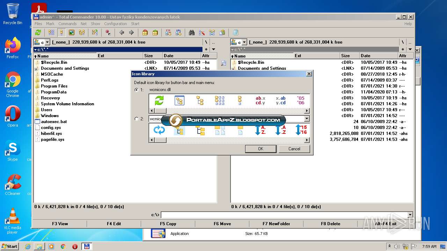Screen dimensions: 447x251
Task: Open the Mark menu
Action: [x=50, y=24]
